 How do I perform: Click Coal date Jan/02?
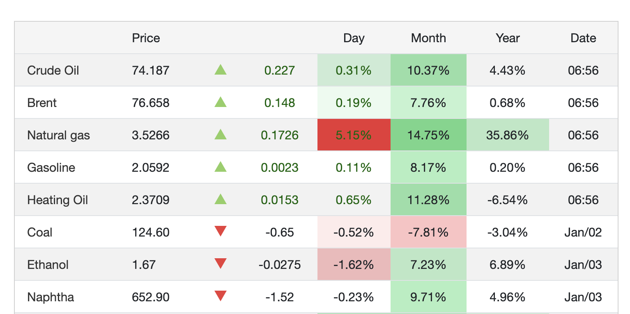pos(583,232)
